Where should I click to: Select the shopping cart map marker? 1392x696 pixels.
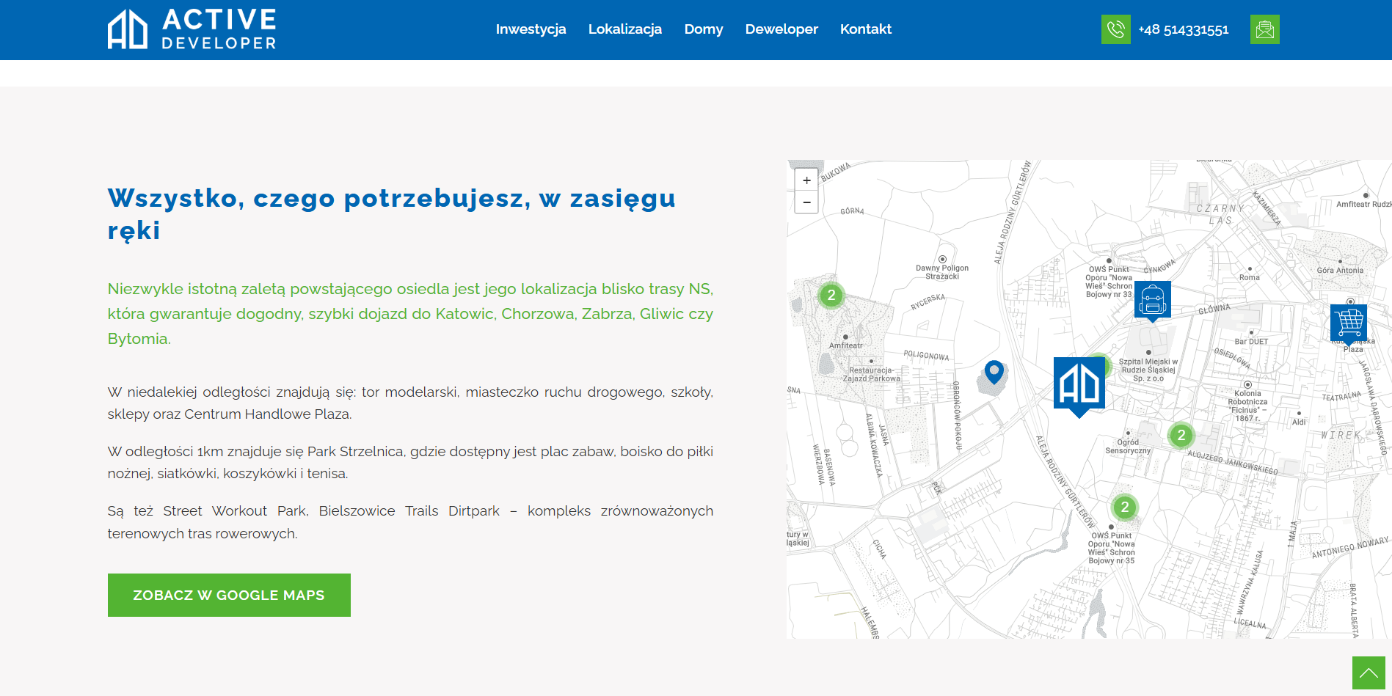[1349, 324]
